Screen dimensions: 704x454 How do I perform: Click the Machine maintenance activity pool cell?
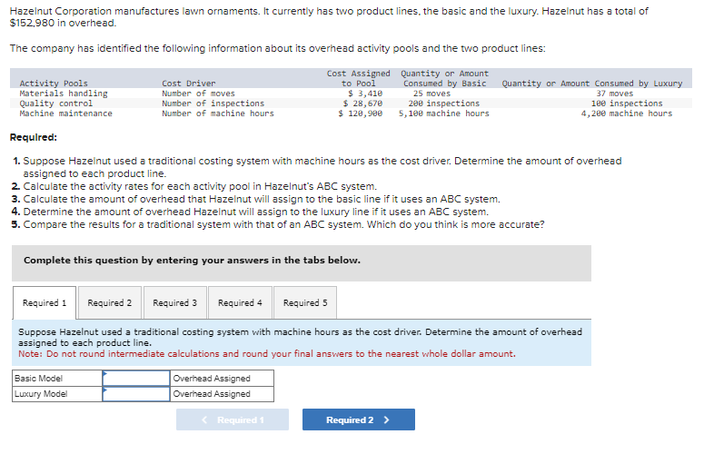65,113
